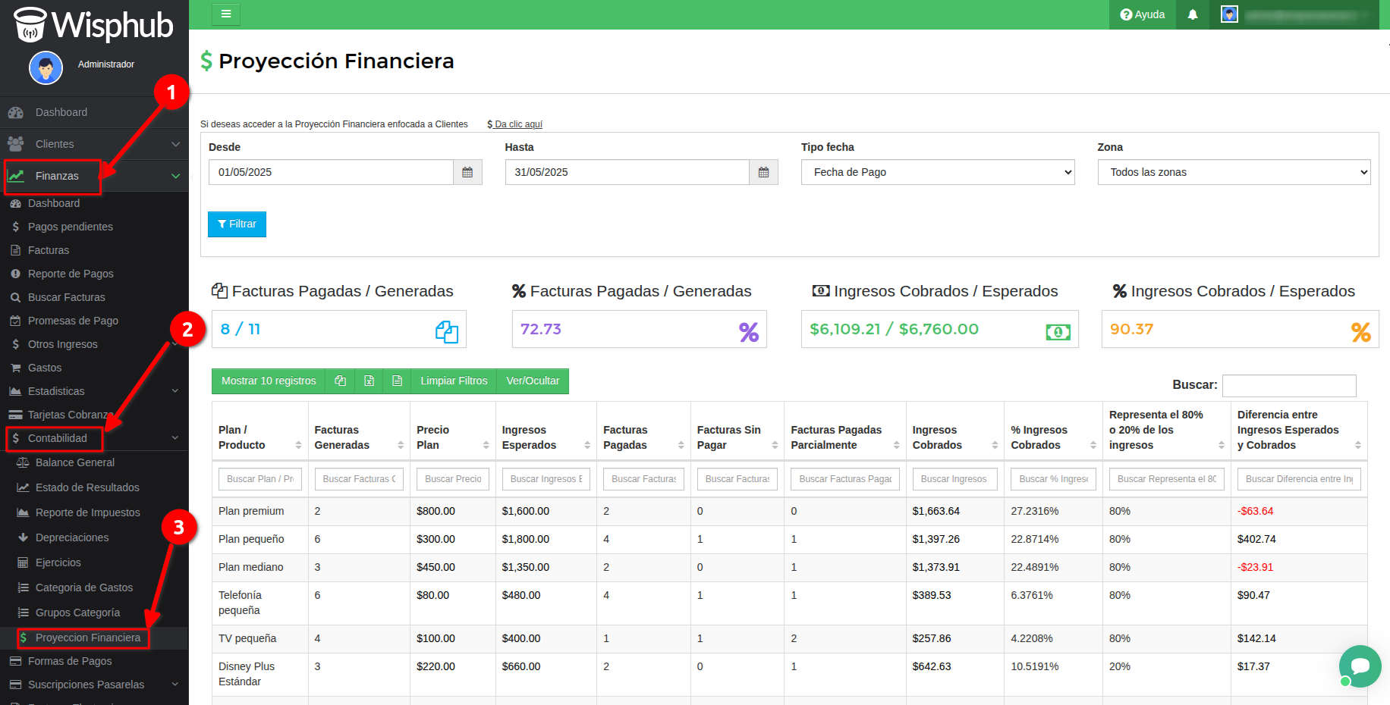Click the Buscar Plan / Producto filter field

click(260, 479)
